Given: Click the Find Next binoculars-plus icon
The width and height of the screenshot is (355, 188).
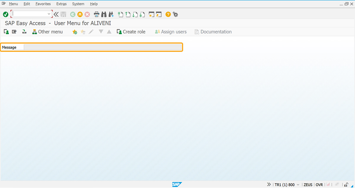Looking at the screenshot, I should 111,14.
